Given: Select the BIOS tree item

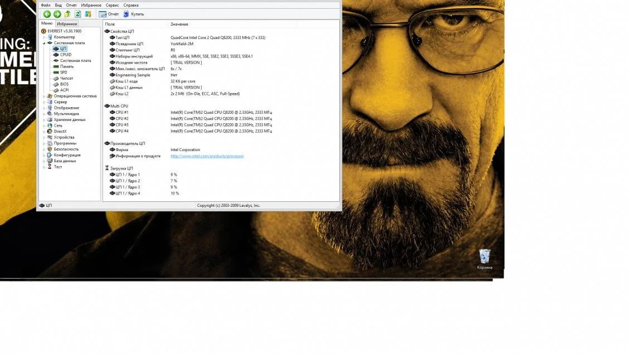Looking at the screenshot, I should [x=64, y=84].
